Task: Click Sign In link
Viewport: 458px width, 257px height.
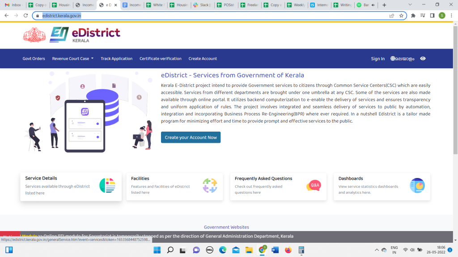Action: 377,58
